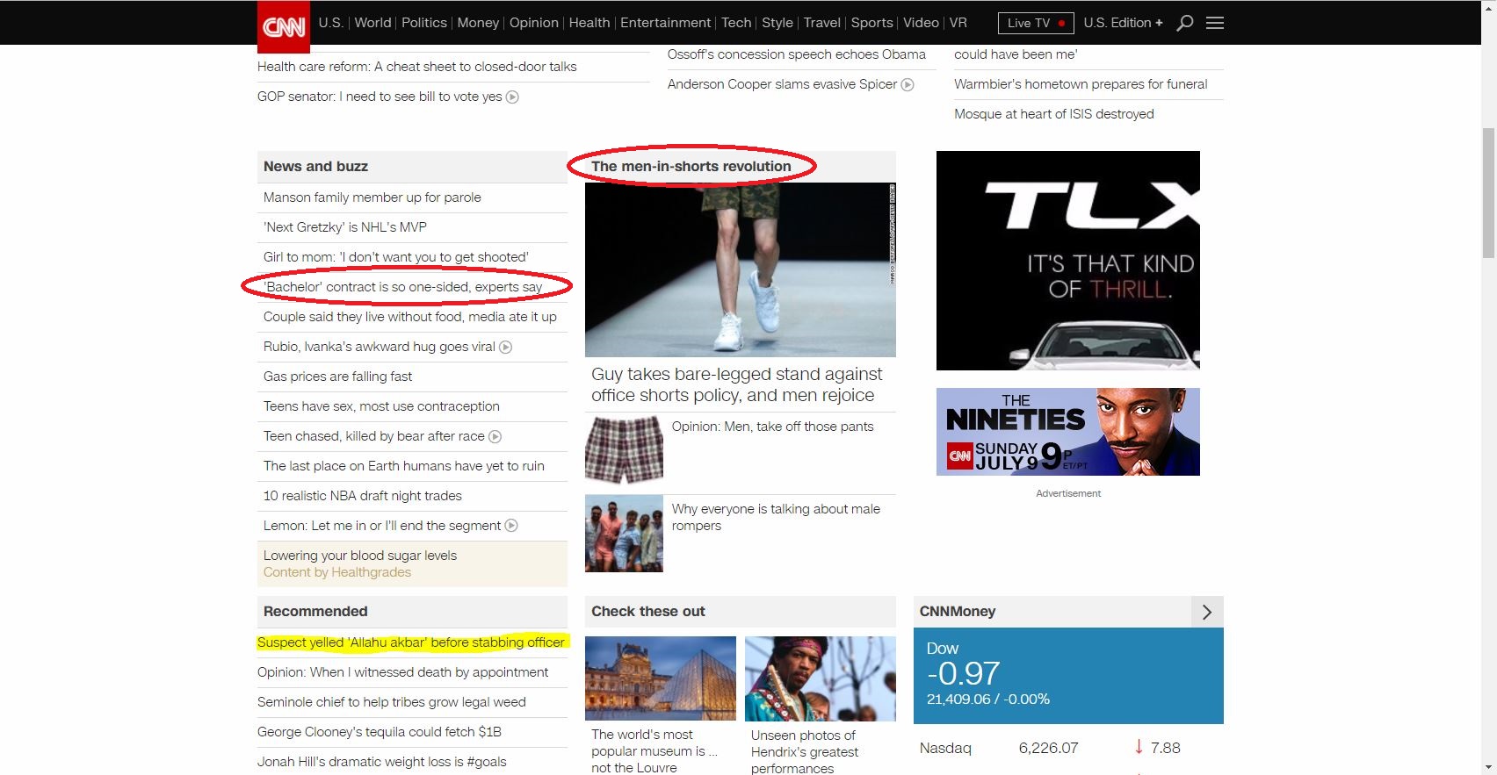Open Girl to mom shooted story

tap(396, 257)
